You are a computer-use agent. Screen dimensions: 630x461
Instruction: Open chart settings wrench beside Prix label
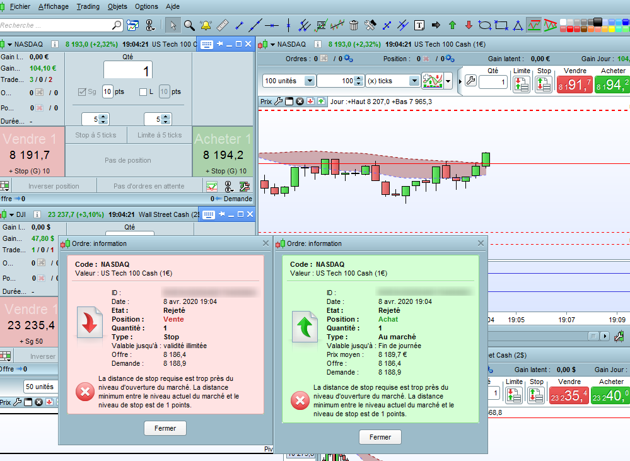pyautogui.click(x=279, y=101)
